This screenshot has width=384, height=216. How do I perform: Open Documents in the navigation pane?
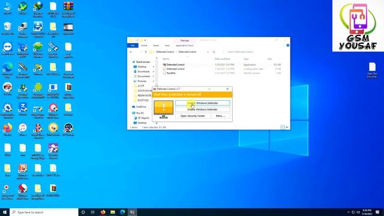[x=144, y=76]
